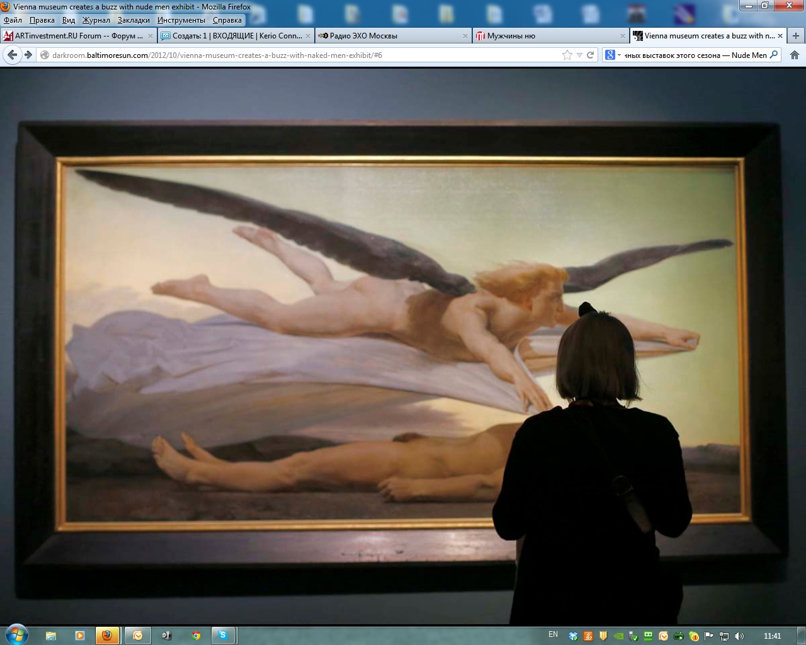Reload the page with the refresh icon
806x645 pixels.
(591, 55)
